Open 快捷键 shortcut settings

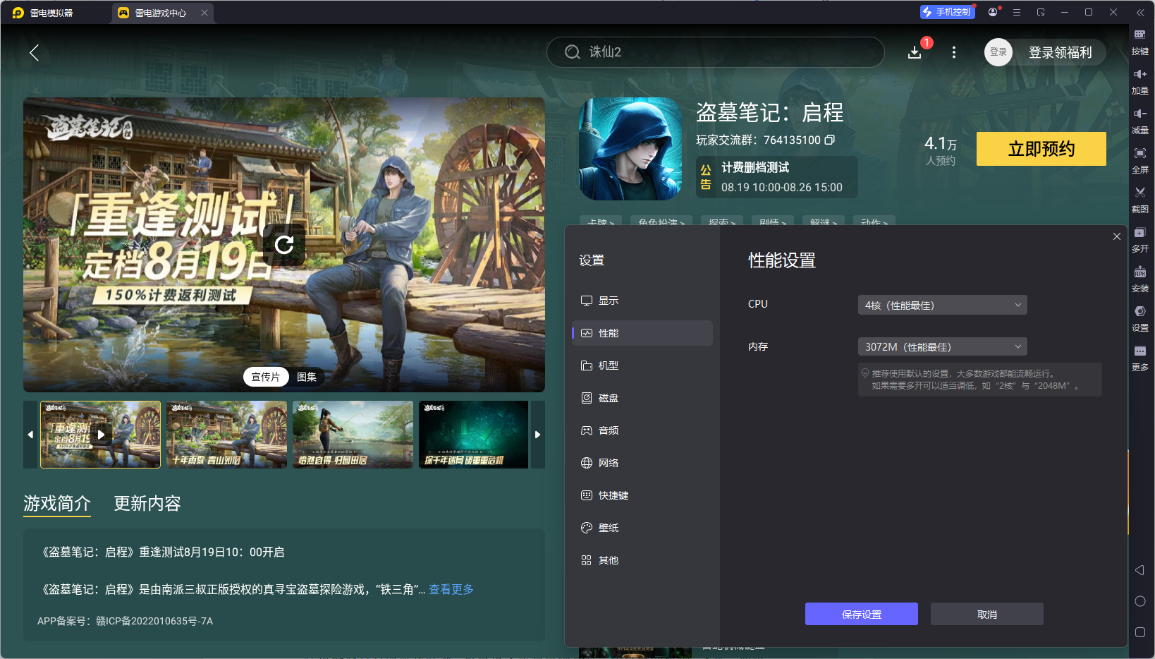(x=642, y=495)
